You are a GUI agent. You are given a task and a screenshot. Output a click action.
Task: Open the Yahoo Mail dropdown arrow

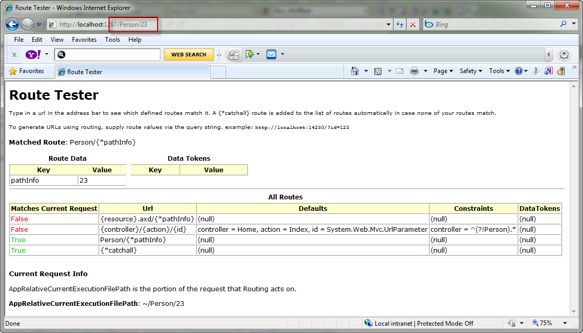click(282, 55)
